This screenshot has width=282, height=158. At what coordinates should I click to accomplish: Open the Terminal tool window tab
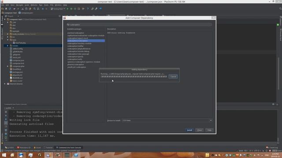click(x=48, y=147)
